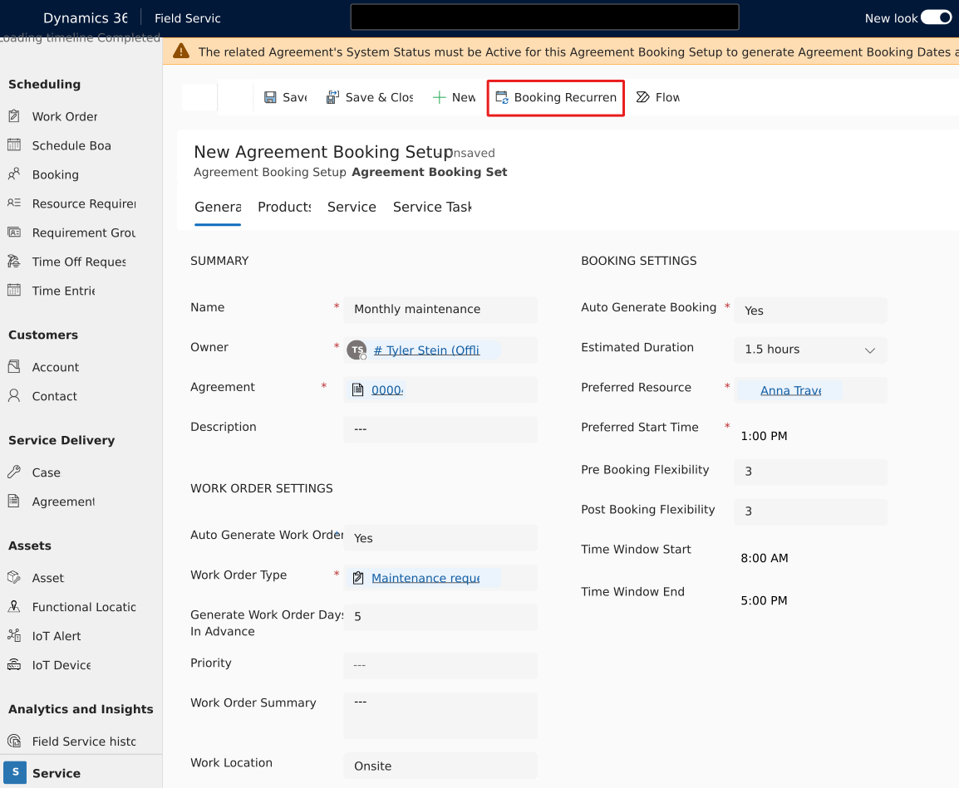Switch to the Service tab
959x788 pixels.
point(352,207)
